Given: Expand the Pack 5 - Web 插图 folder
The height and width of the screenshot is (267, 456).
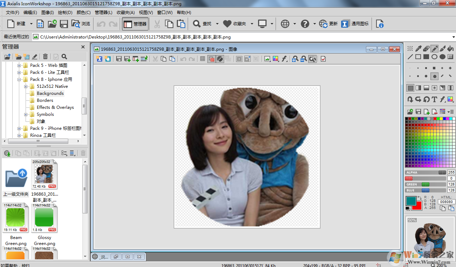Looking at the screenshot, I should 19,65.
